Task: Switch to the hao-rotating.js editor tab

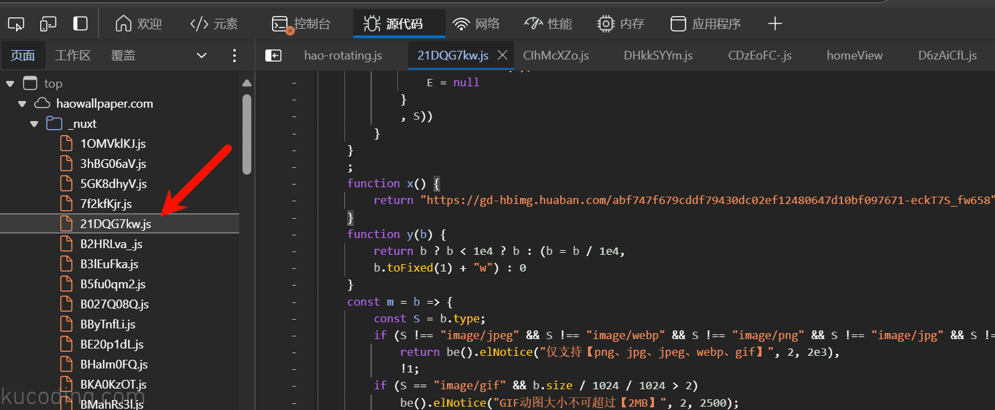Action: click(343, 56)
